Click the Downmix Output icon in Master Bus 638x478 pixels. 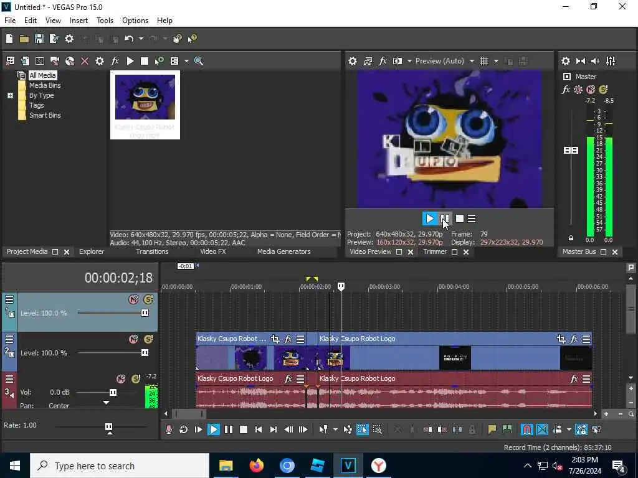(x=581, y=61)
